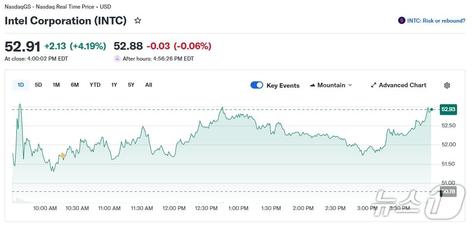Show the 1Y chart range
This screenshot has width=472, height=226.
[x=114, y=85]
